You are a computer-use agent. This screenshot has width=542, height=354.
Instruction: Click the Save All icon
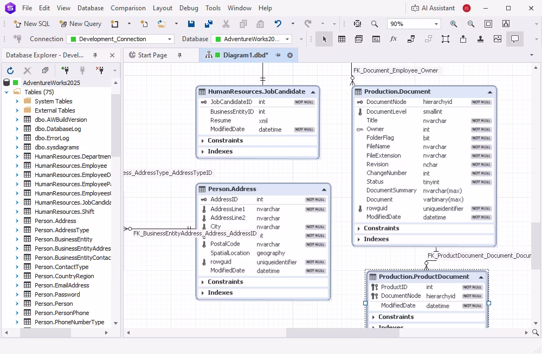pos(209,24)
